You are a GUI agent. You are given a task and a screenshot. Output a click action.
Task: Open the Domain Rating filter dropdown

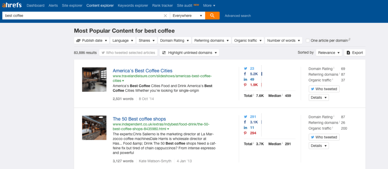(x=174, y=41)
